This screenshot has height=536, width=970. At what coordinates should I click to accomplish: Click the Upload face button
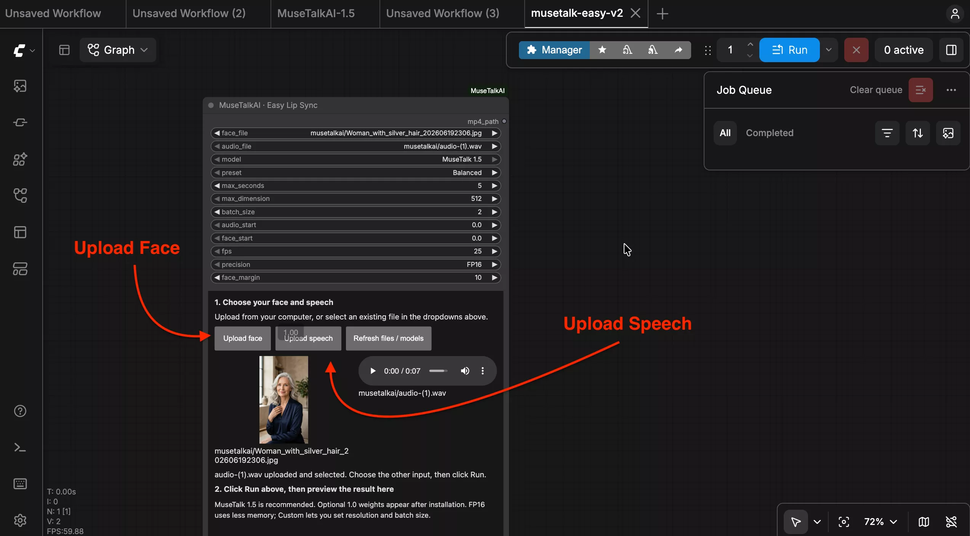(x=242, y=339)
